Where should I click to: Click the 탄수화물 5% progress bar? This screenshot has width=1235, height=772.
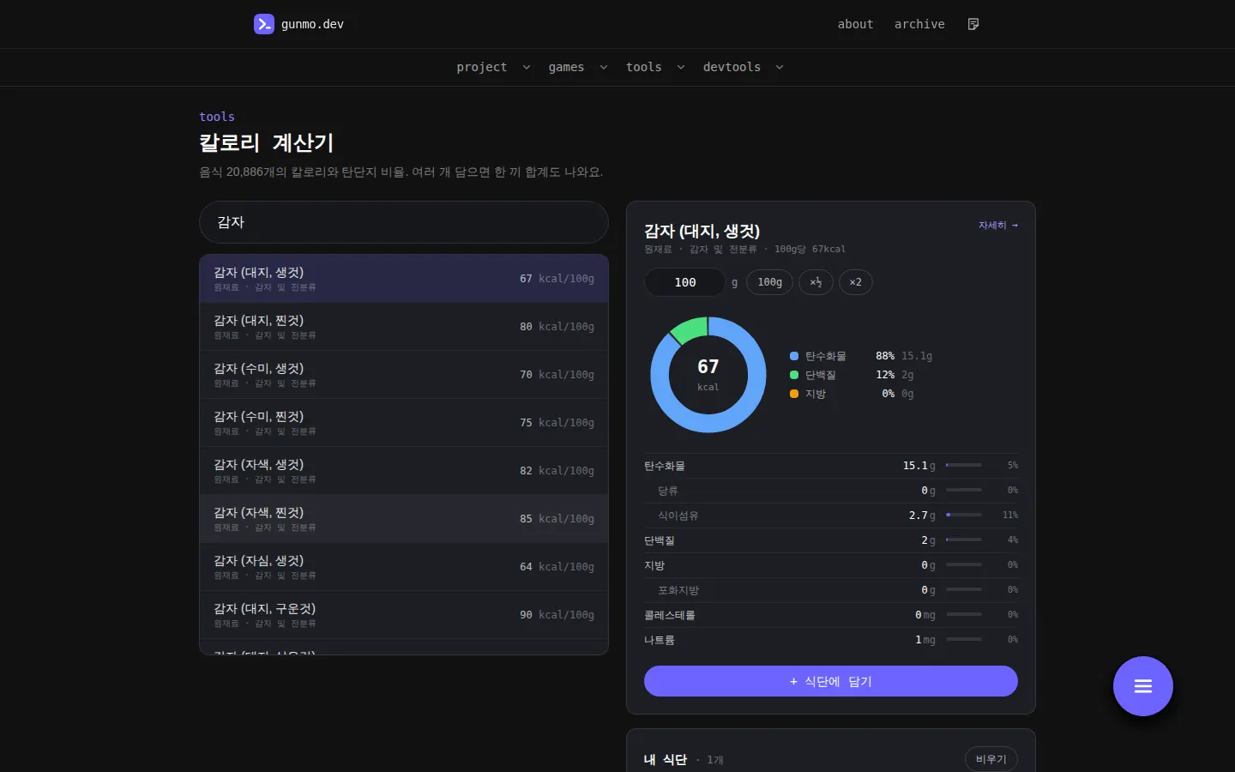click(964, 465)
